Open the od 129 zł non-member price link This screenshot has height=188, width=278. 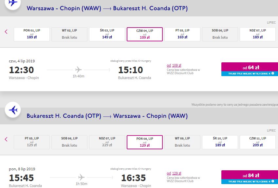(174, 173)
